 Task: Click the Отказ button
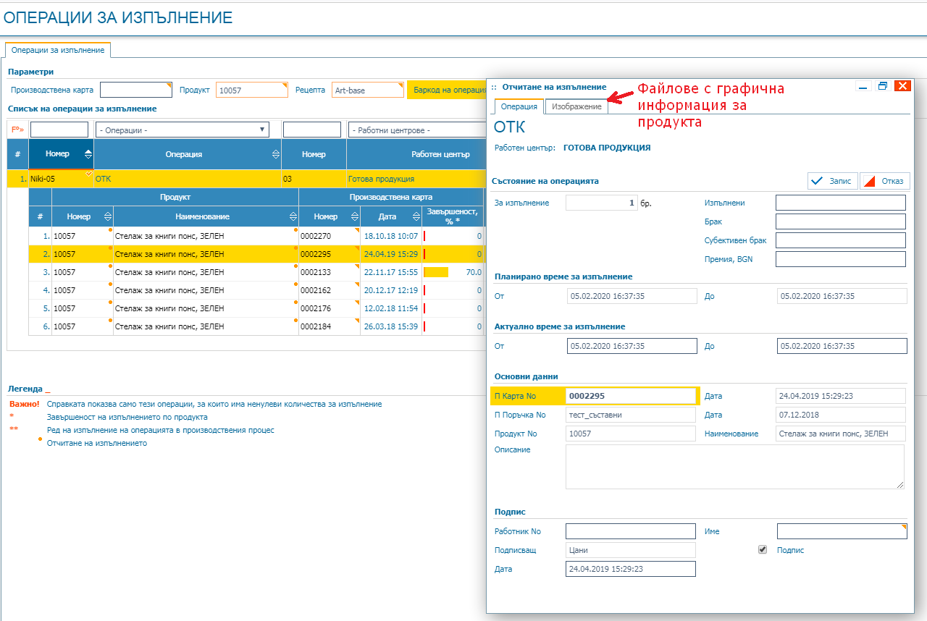tap(885, 181)
